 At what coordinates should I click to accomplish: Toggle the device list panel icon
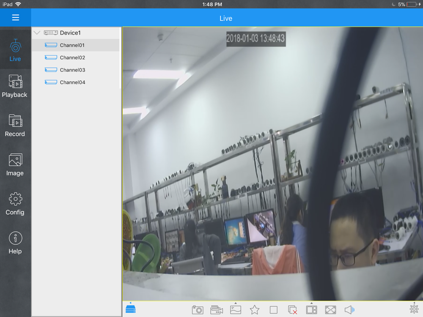click(131, 309)
